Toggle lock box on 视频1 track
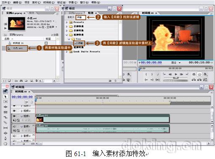The width and height of the screenshot is (215, 159). [x=18, y=116]
